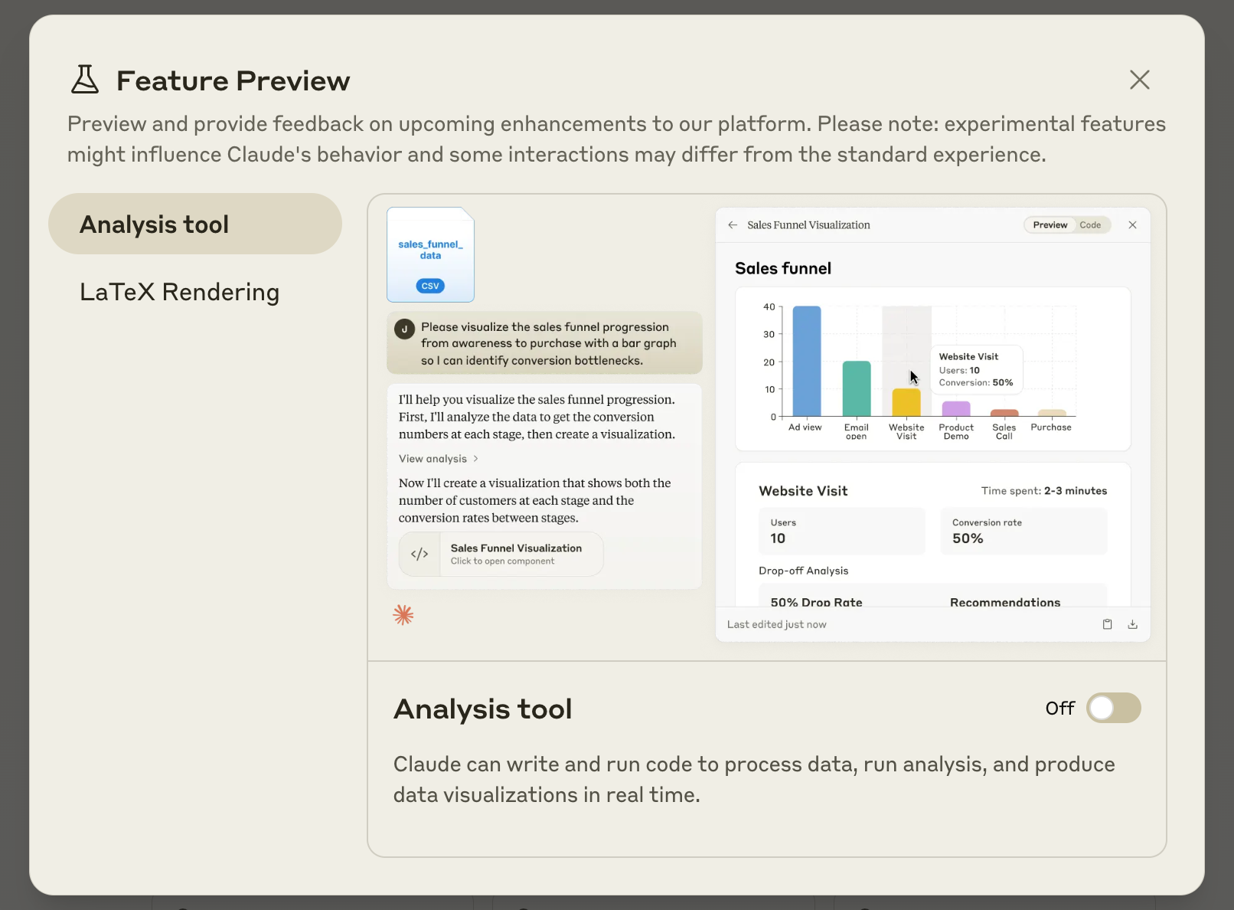Expand the View analysis chevron
Viewport: 1234px width, 910px height.
476,459
